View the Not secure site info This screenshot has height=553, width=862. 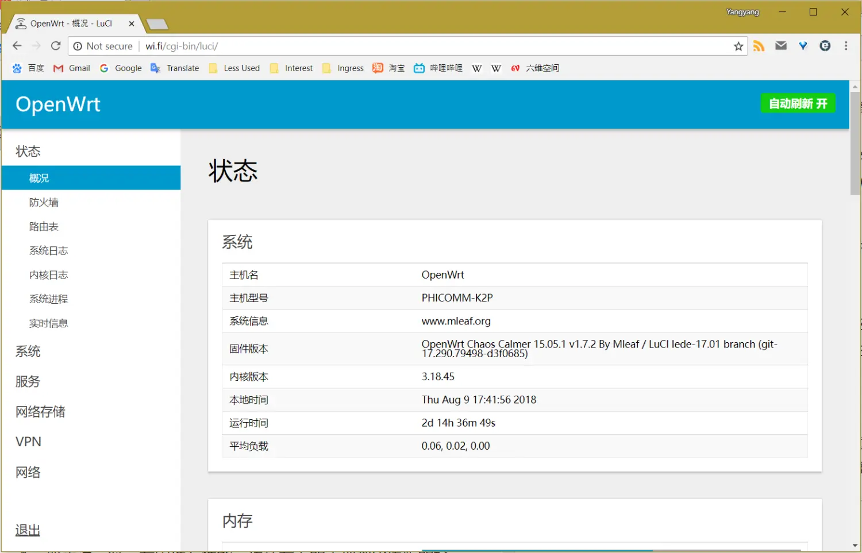coord(103,46)
